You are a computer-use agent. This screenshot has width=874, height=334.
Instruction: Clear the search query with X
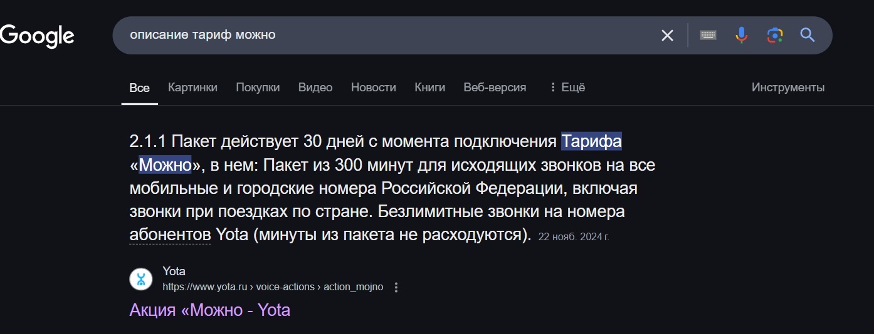[667, 36]
